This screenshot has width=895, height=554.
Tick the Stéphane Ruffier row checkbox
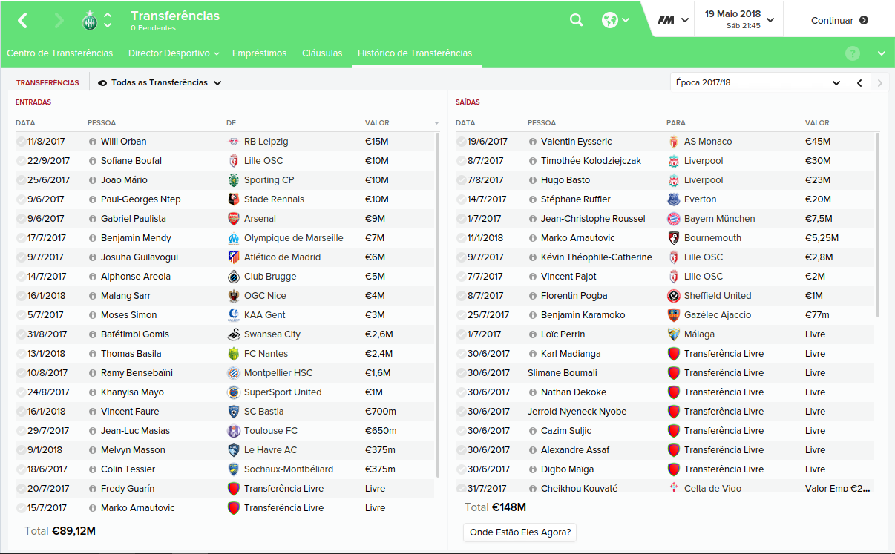[461, 199]
